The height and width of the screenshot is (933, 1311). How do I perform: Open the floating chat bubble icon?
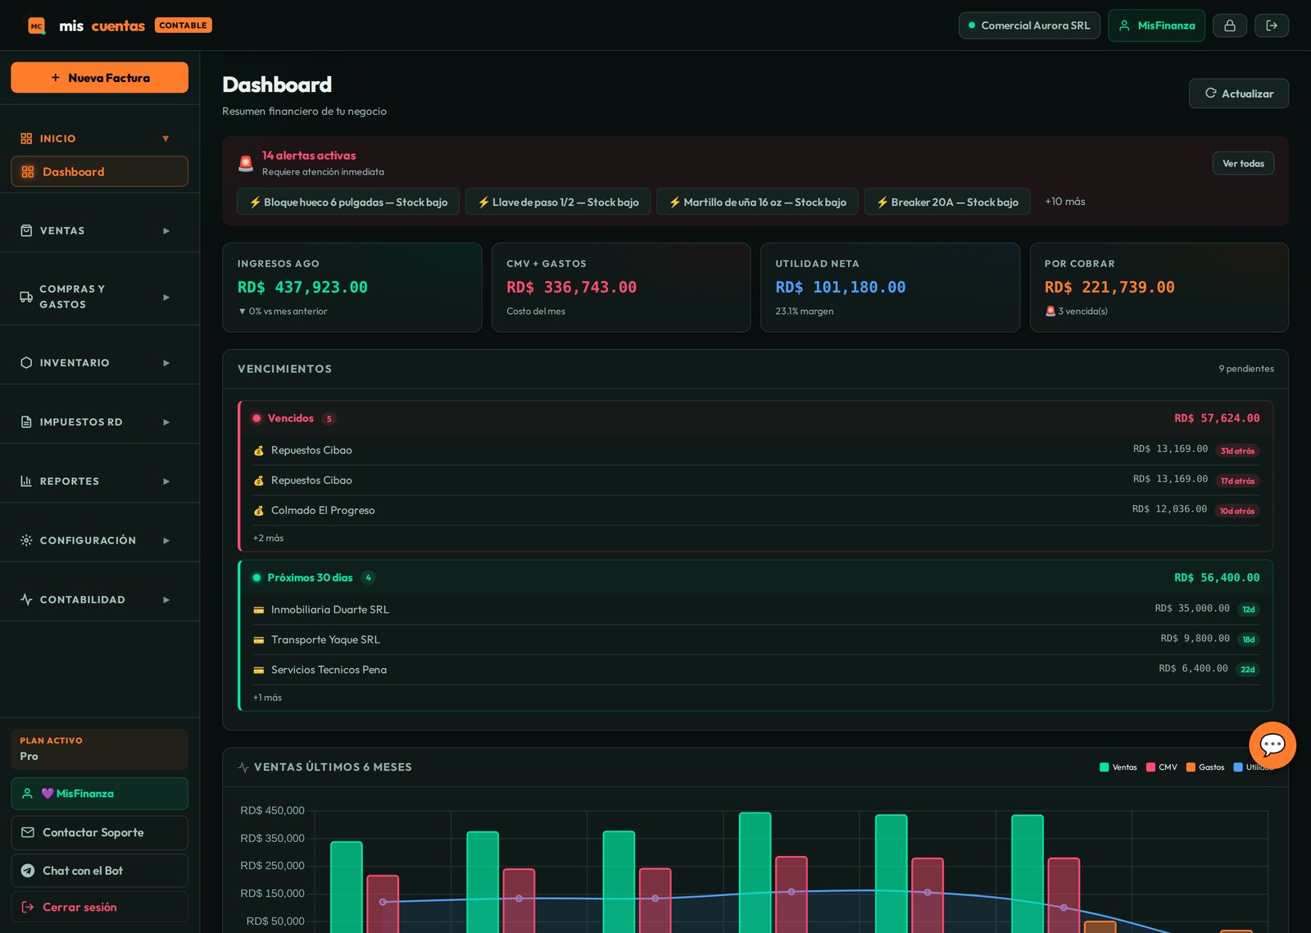[x=1272, y=744]
